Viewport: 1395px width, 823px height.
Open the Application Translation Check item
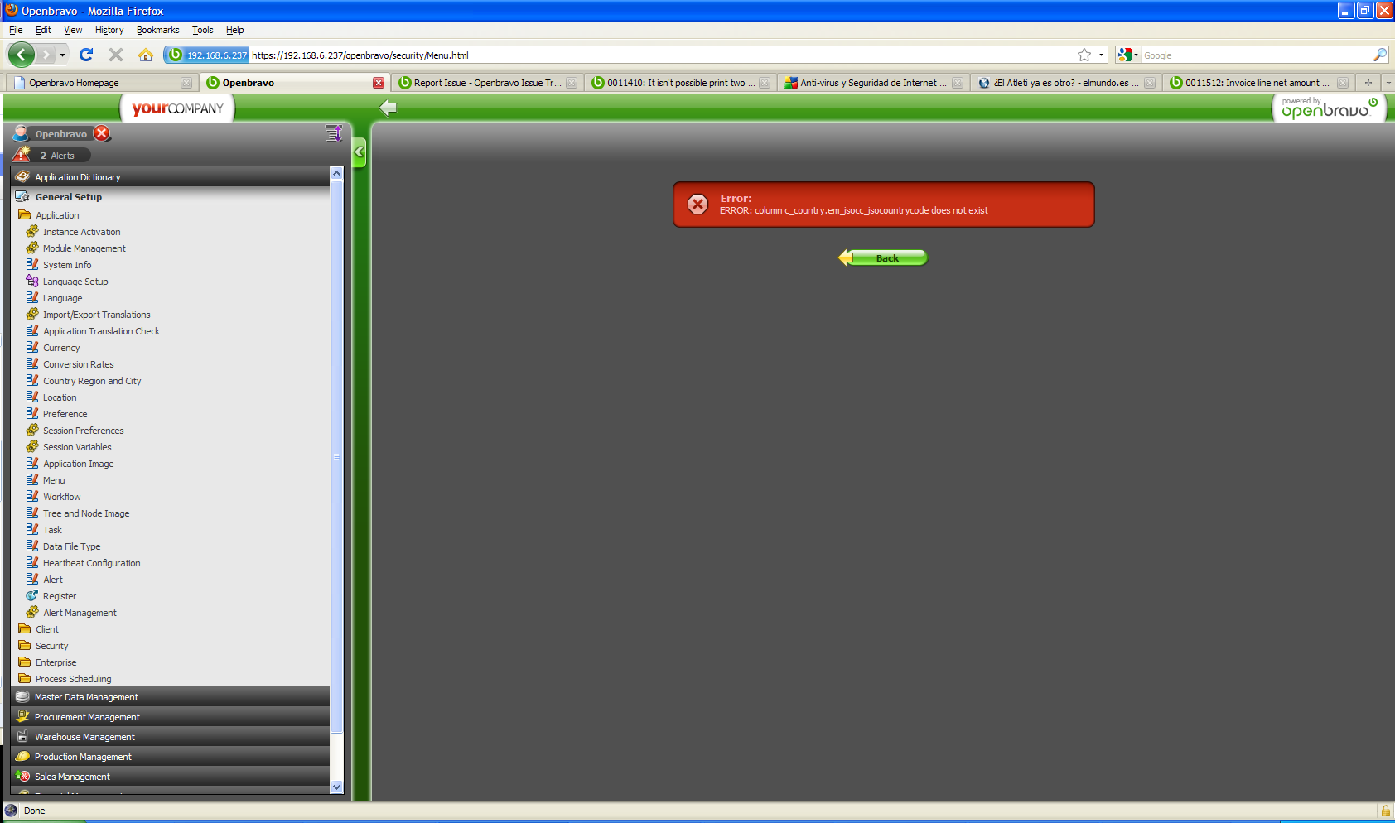[101, 331]
